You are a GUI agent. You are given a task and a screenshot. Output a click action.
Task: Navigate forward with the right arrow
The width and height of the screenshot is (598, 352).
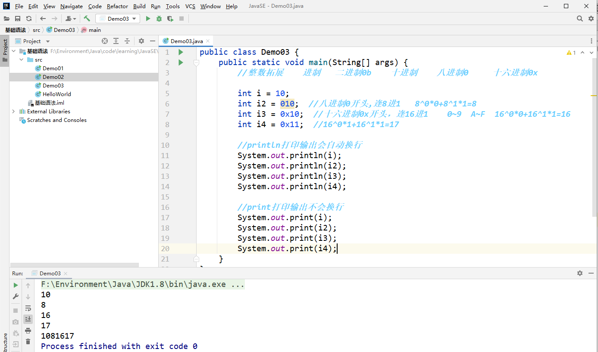54,19
